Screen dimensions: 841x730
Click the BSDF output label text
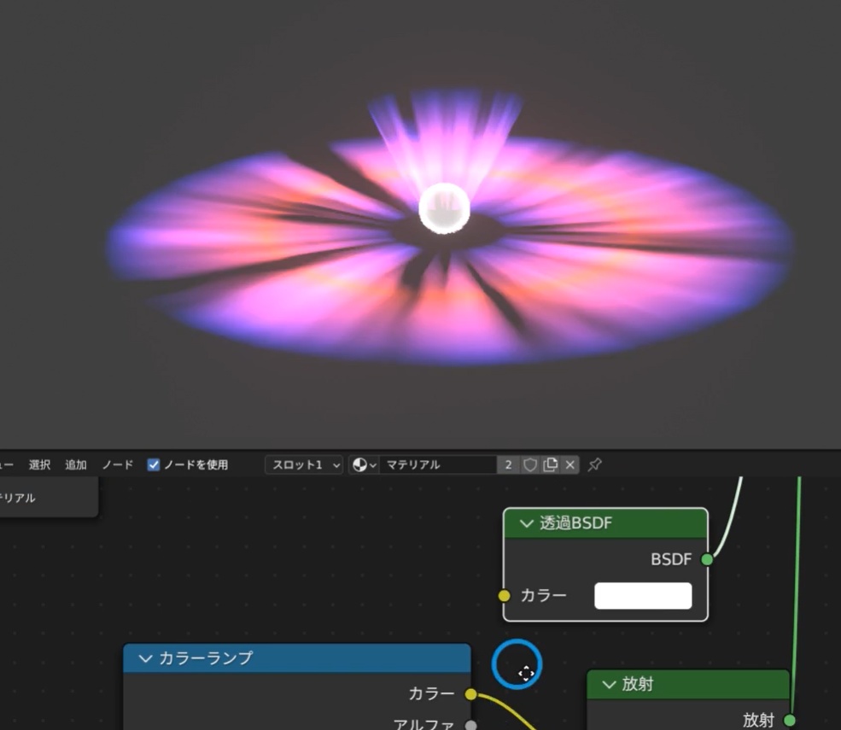(x=671, y=559)
